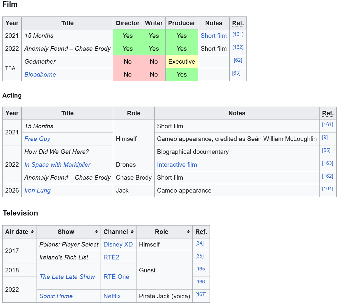Select the Drones role cell

pyautogui.click(x=134, y=165)
